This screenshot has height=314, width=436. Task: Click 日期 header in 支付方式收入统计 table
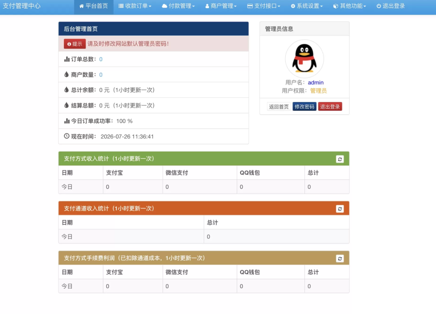tap(67, 173)
